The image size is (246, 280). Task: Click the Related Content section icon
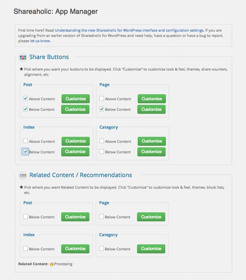23,175
